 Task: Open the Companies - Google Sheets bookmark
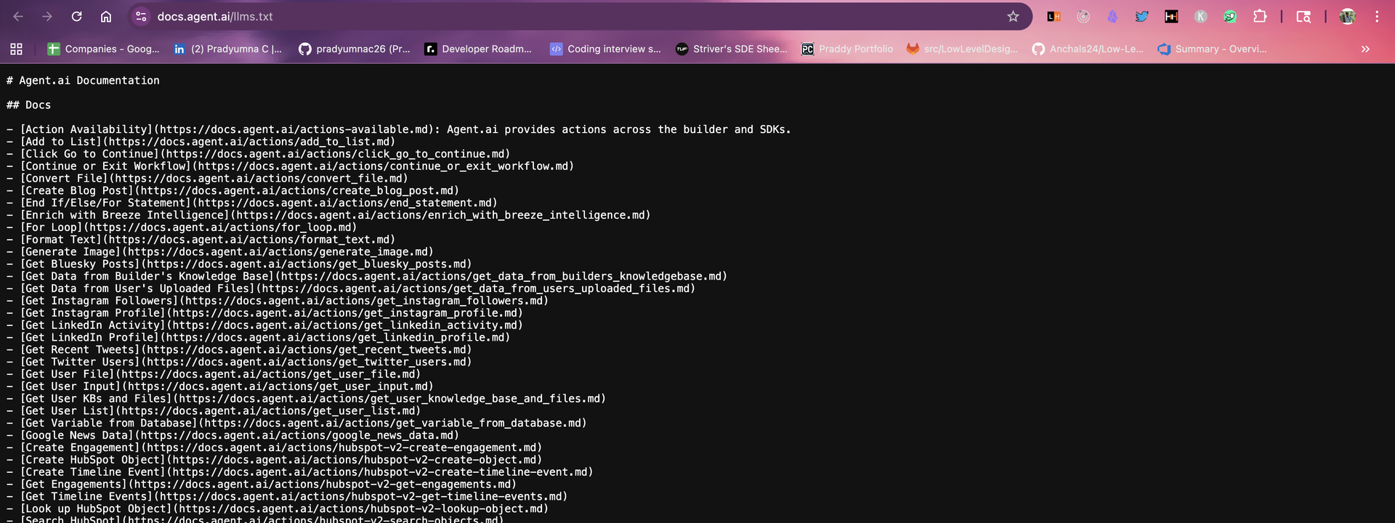point(103,49)
